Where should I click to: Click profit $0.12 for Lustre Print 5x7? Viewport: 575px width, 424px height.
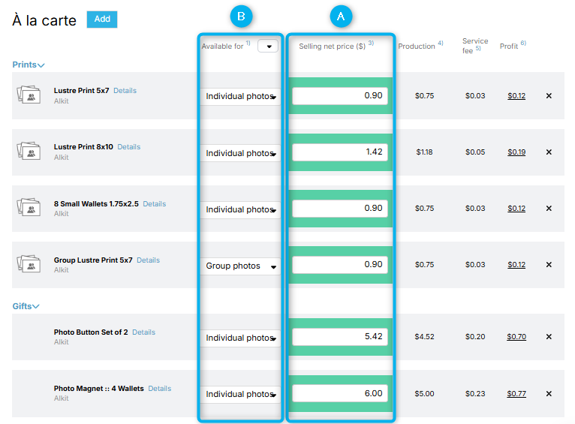pos(516,96)
